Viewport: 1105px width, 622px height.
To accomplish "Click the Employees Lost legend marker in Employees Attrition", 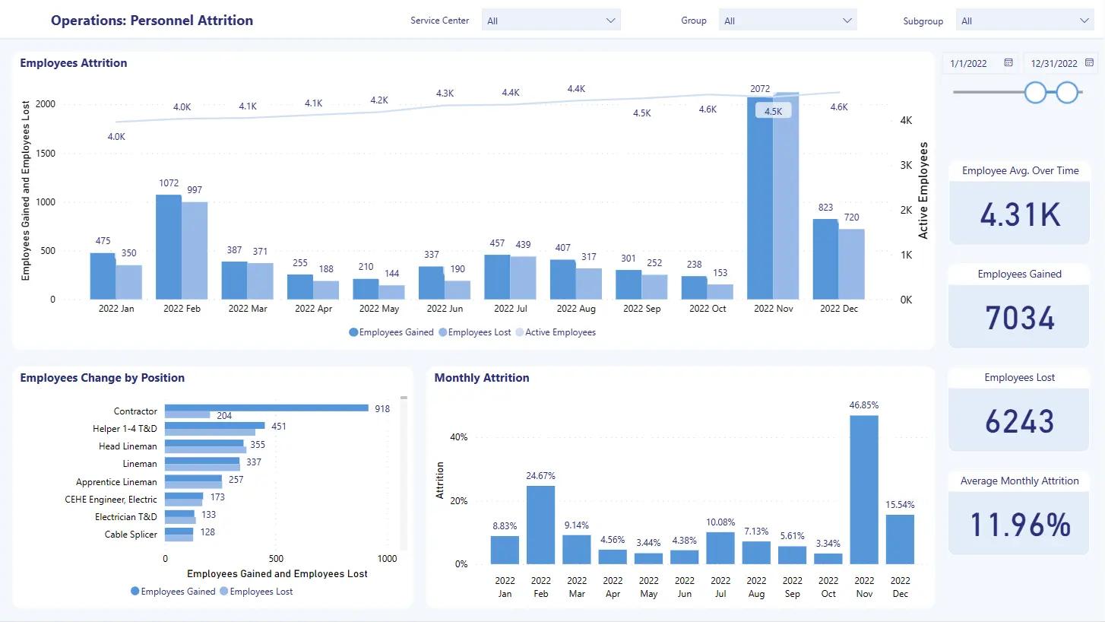I will pos(442,332).
